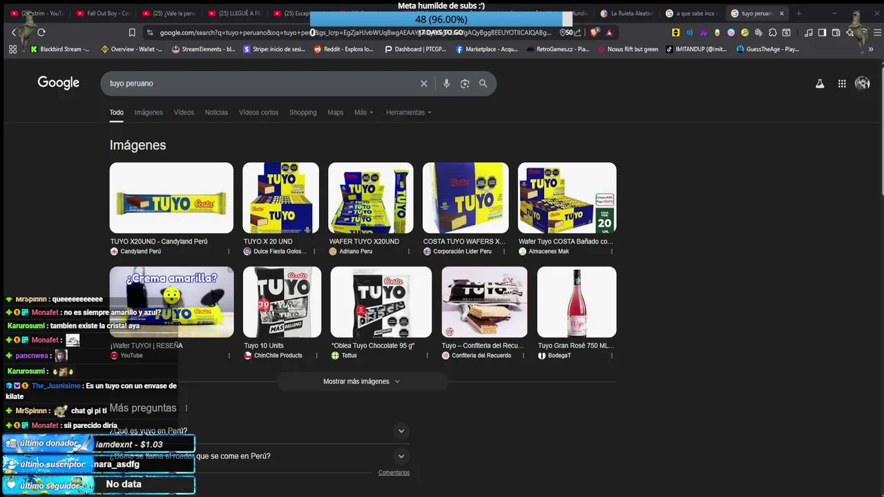Expand the Más search filter dropdown
The image size is (884, 497).
[x=363, y=113]
